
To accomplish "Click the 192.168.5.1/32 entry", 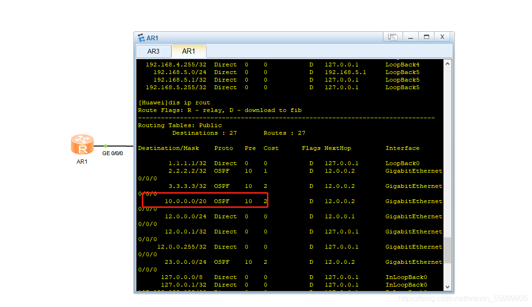I will pyautogui.click(x=180, y=80).
